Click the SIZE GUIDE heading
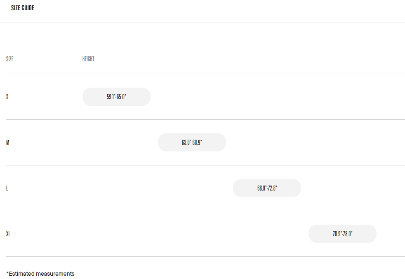The height and width of the screenshot is (279, 405). pyautogui.click(x=23, y=8)
